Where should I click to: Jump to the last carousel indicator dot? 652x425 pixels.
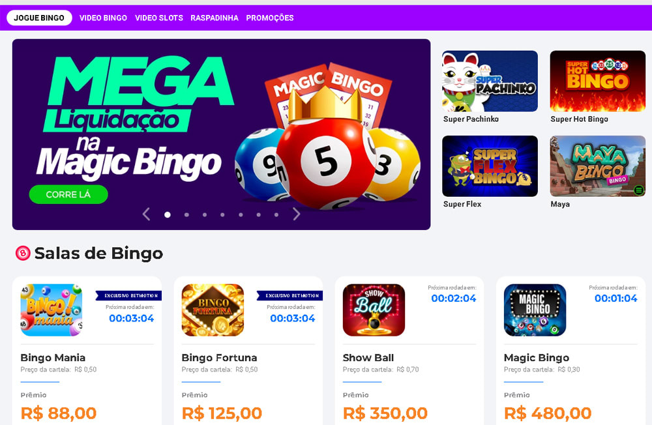point(276,214)
